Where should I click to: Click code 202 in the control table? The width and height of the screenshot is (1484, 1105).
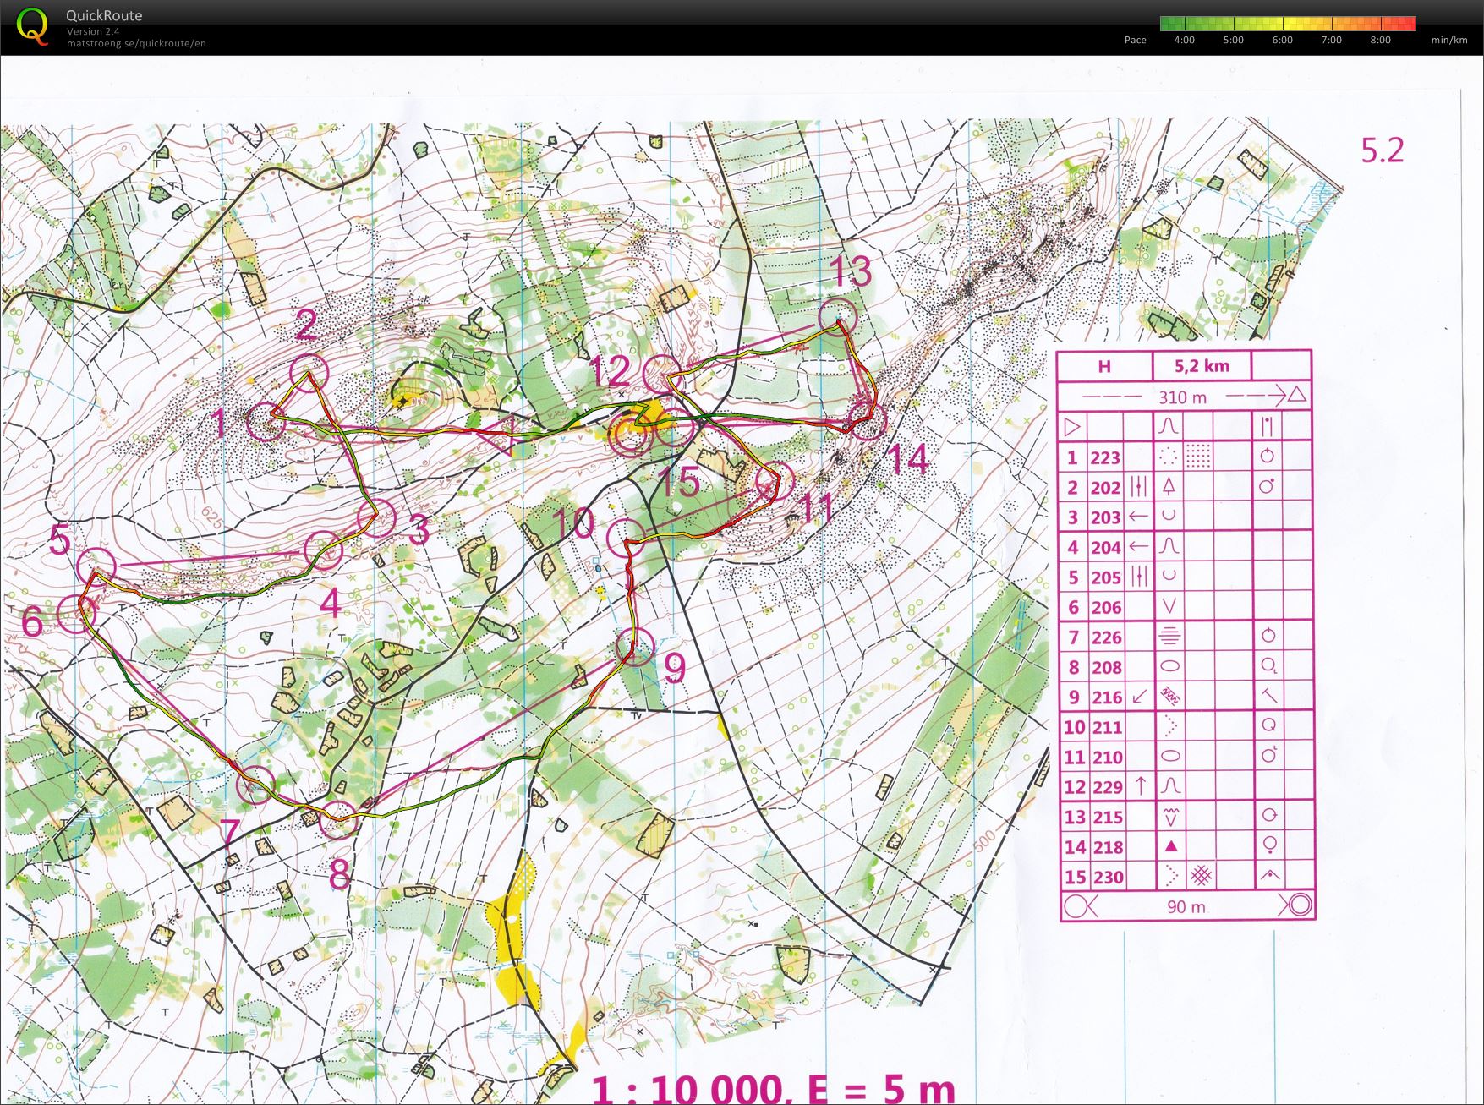coord(1105,489)
